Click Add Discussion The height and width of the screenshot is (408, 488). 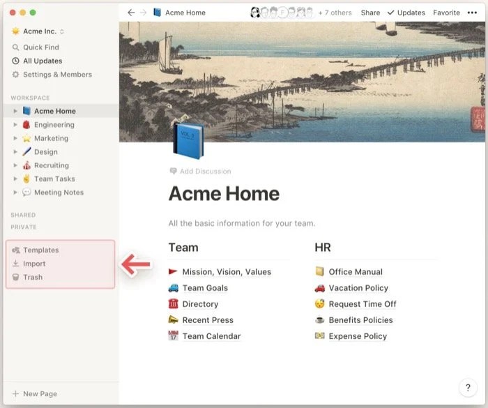pyautogui.click(x=201, y=171)
